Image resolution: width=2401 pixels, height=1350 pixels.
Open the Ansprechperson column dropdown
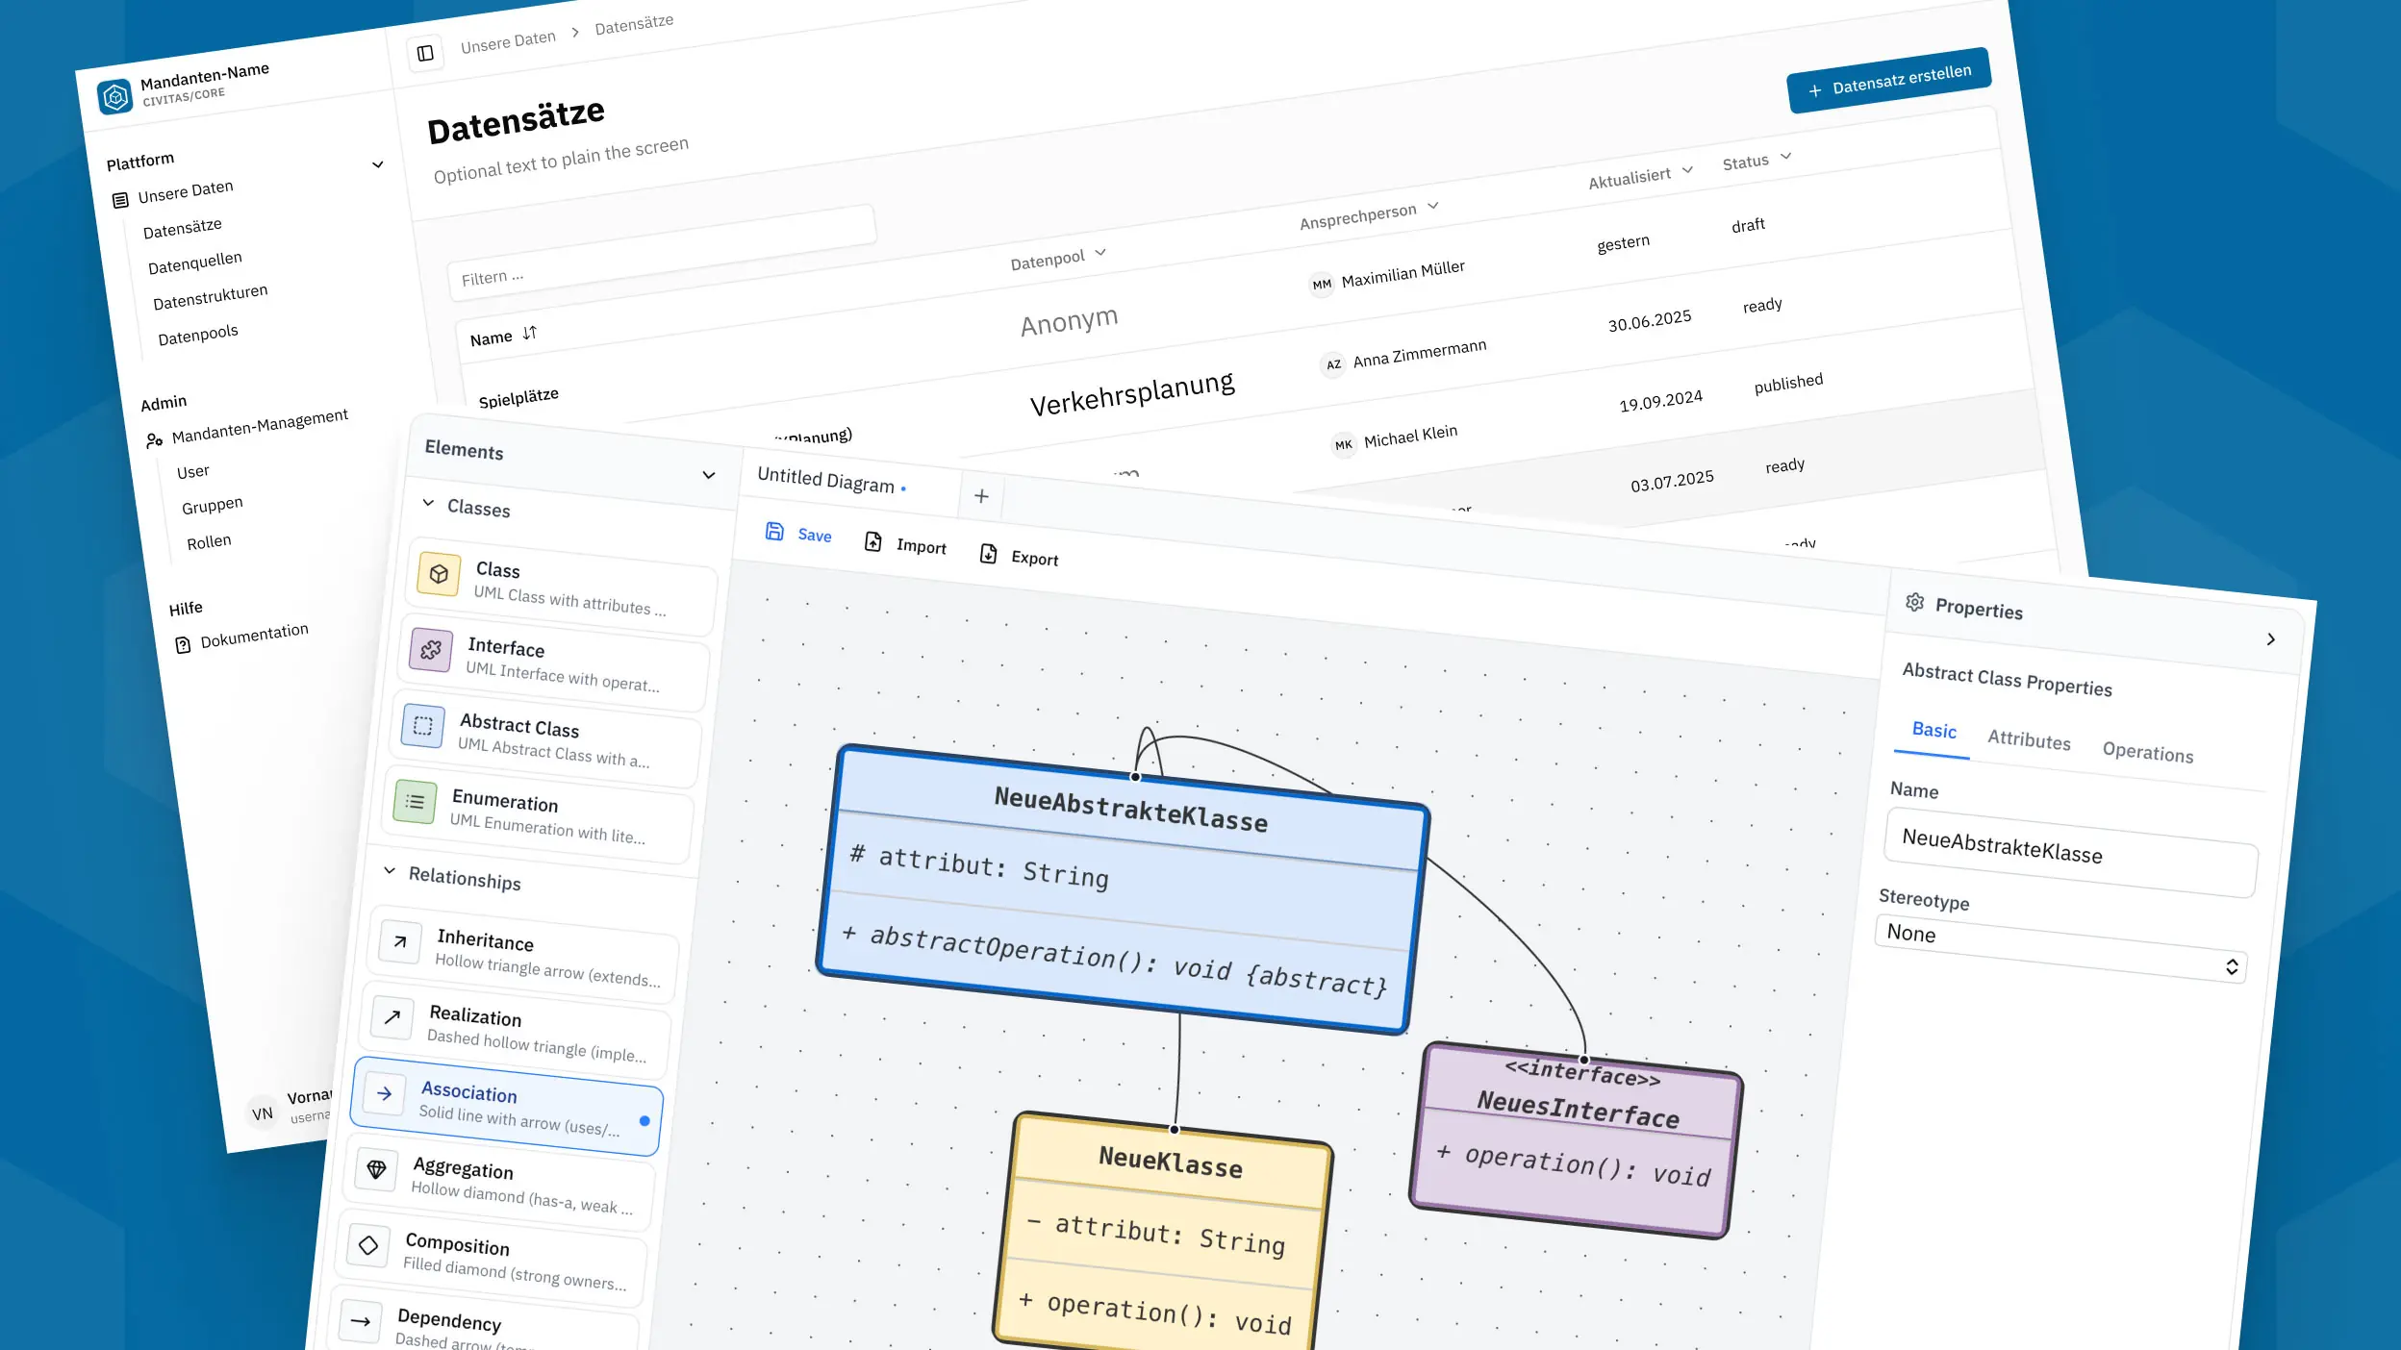click(1433, 205)
